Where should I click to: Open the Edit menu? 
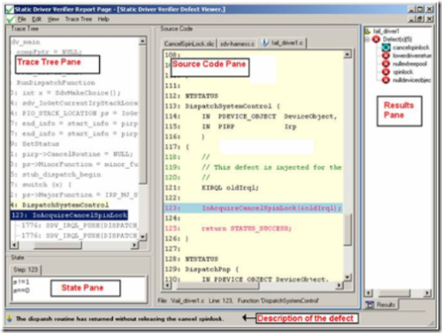pos(36,19)
